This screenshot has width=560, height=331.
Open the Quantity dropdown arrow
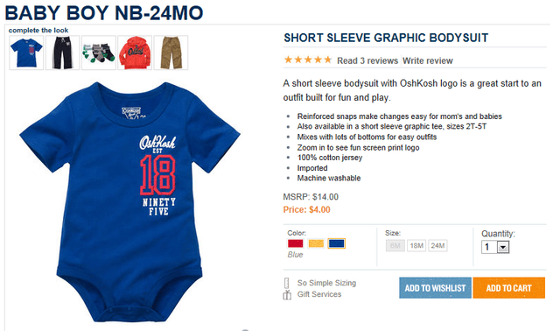pos(503,247)
